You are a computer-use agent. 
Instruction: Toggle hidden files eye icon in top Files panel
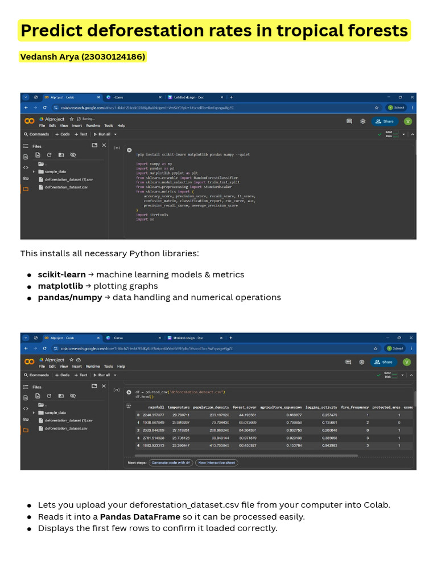pos(73,155)
